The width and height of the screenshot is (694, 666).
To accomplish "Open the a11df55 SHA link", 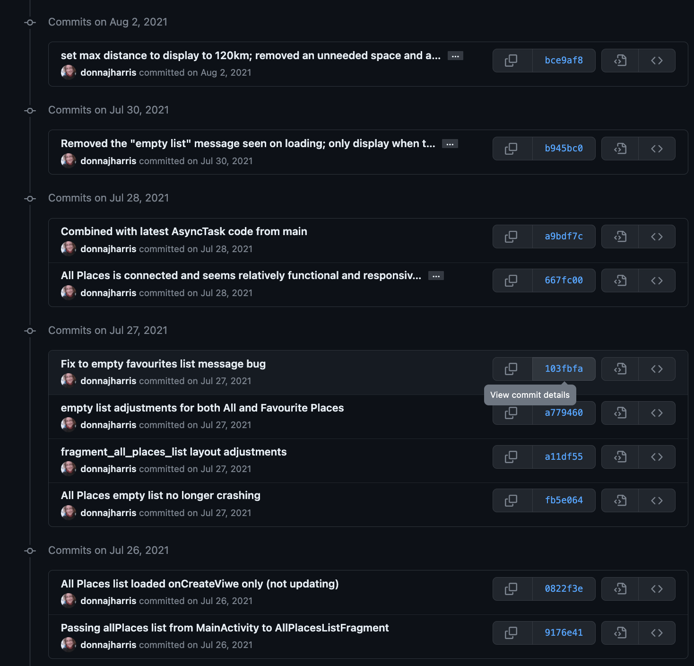I will point(564,456).
